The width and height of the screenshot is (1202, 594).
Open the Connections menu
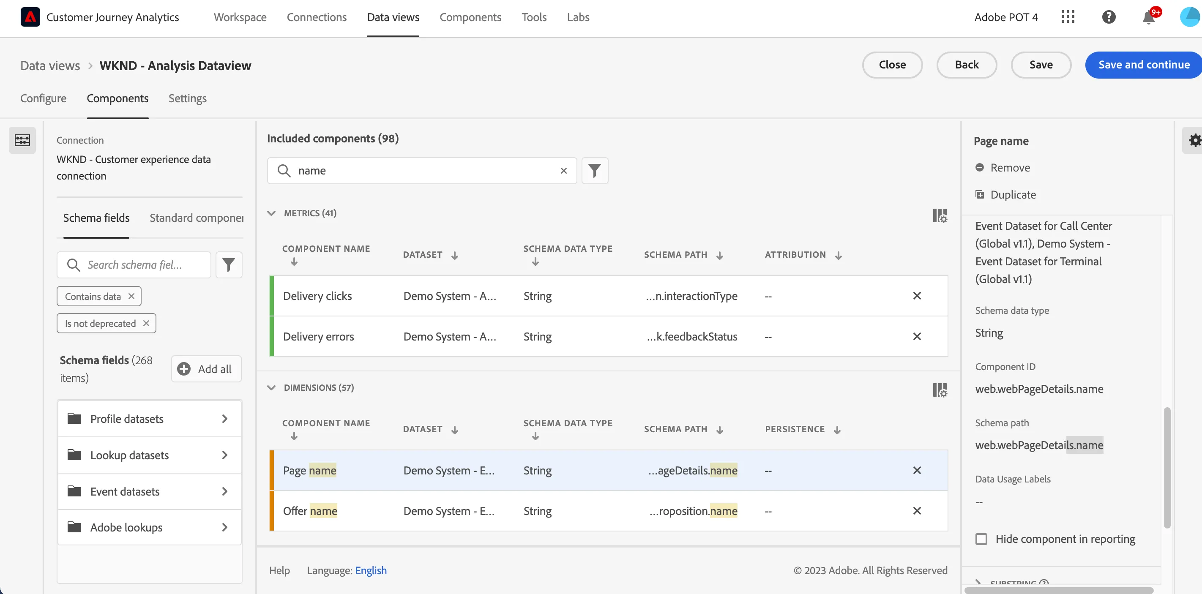coord(317,17)
